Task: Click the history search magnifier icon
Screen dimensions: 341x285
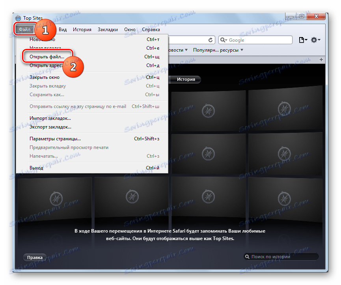Action: point(247,257)
